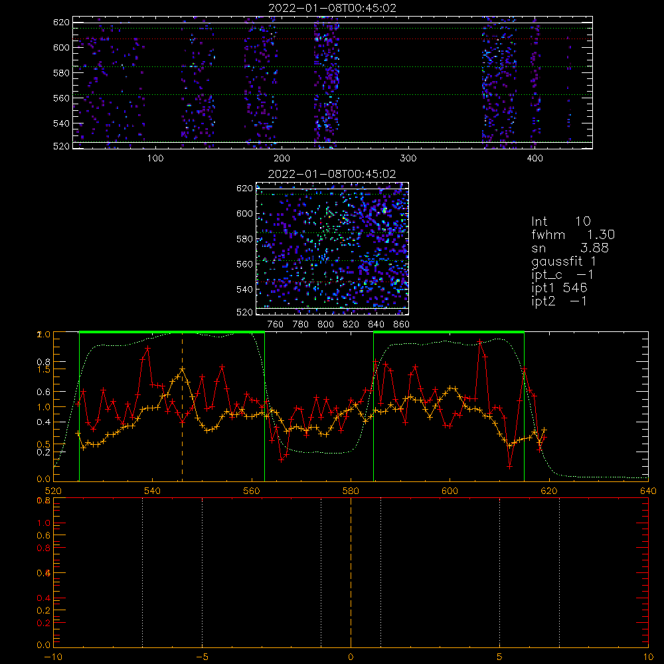Image resolution: width=664 pixels, height=664 pixels.
Task: Click the orange 1.5 y-axis label of profile plot
Action: pyautogui.click(x=44, y=369)
